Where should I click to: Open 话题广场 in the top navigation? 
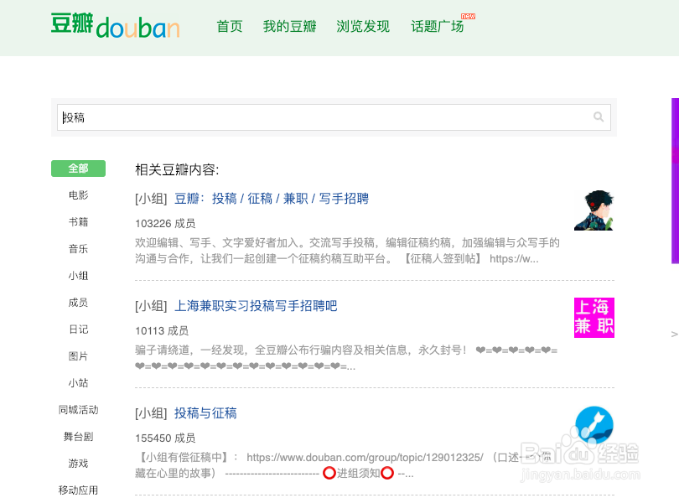point(437,27)
